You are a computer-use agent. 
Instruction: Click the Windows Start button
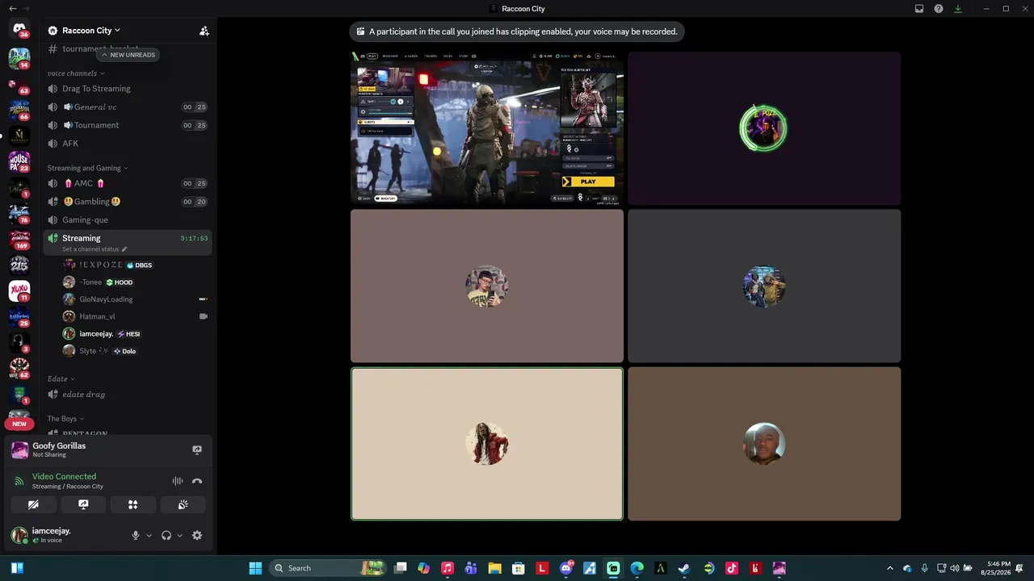pos(255,568)
